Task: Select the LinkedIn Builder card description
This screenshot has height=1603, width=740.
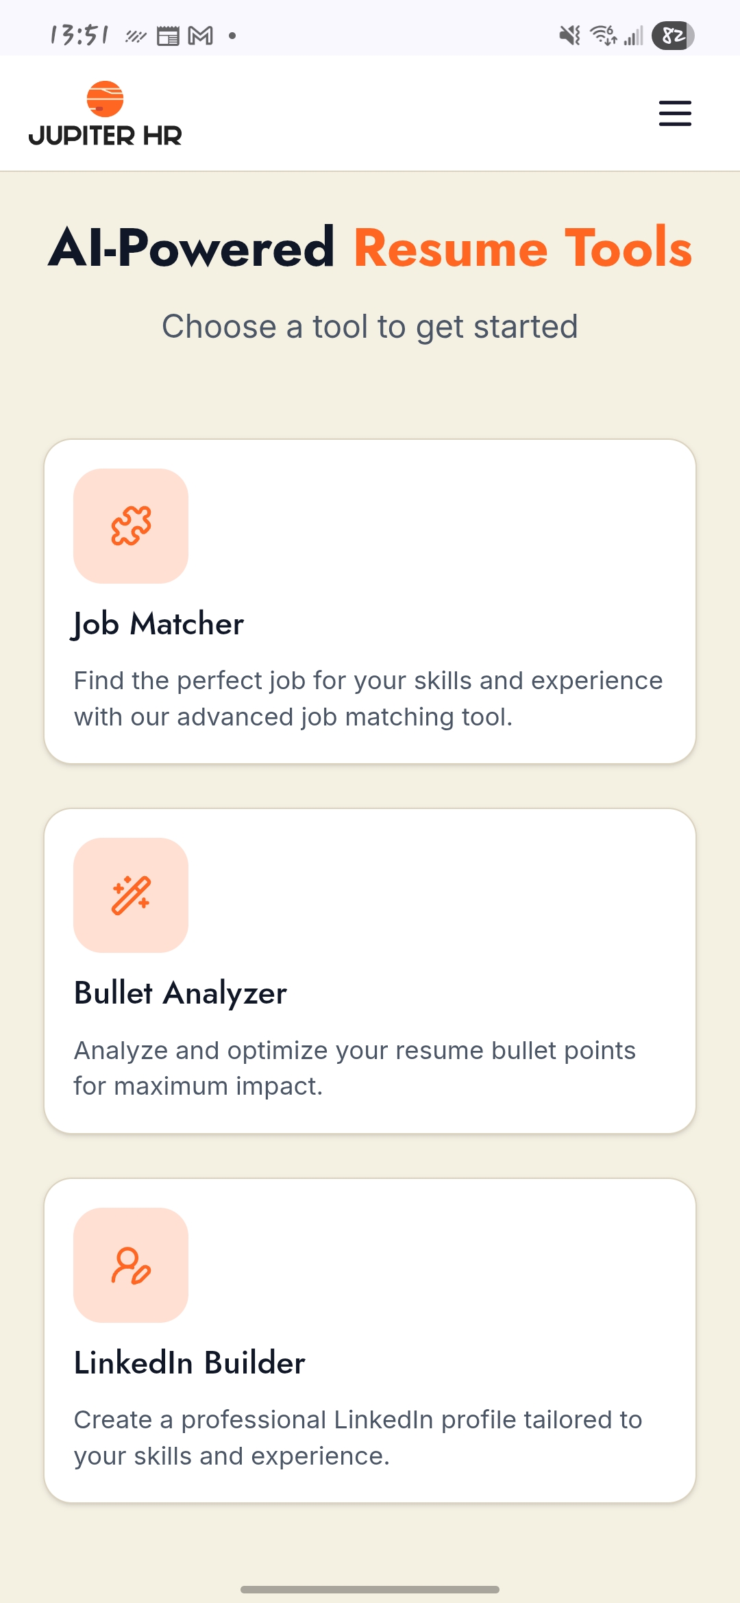Action: (x=358, y=1438)
